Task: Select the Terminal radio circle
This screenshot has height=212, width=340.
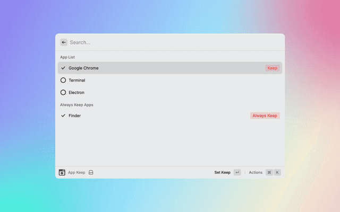Action: click(63, 80)
